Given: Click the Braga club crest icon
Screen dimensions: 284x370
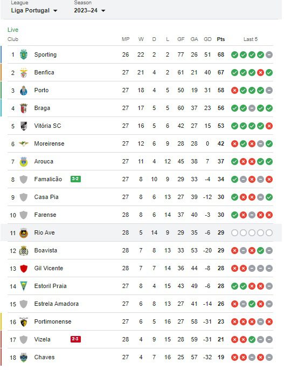Looking at the screenshot, I should tap(24, 108).
